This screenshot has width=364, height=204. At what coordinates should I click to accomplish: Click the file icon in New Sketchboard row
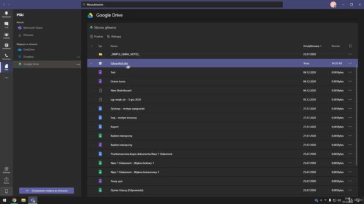point(100,91)
